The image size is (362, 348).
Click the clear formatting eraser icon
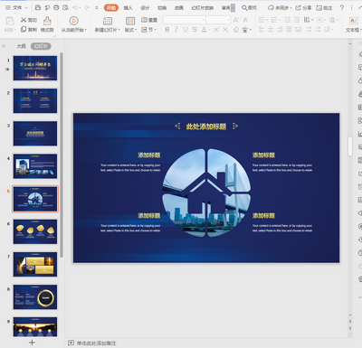pyautogui.click(x=236, y=30)
